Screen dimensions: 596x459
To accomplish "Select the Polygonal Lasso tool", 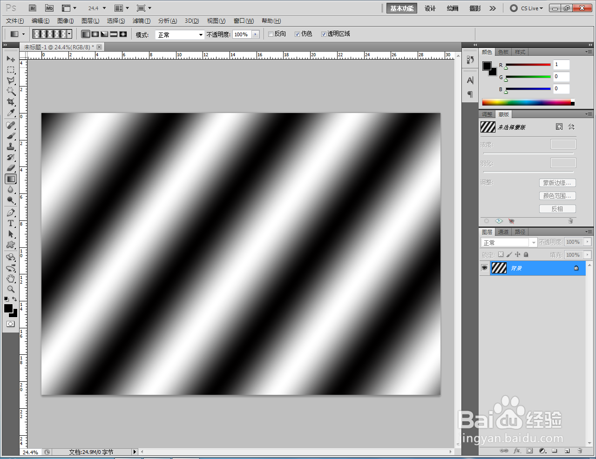I will pyautogui.click(x=11, y=80).
